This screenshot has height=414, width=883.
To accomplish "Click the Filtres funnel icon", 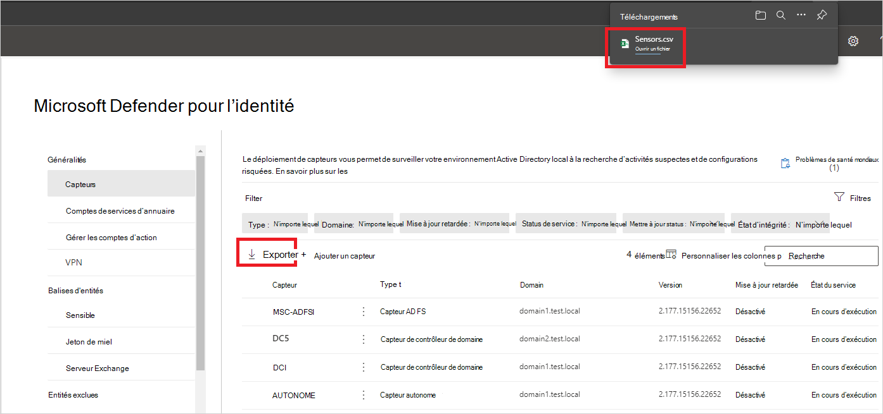I will coord(839,197).
